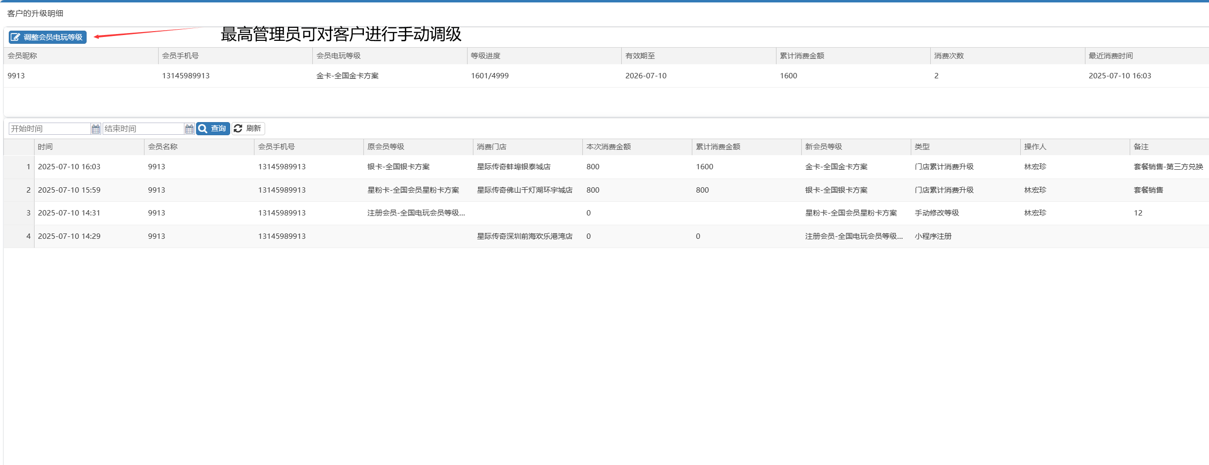
Task: Click the 消费门店 column header
Action: click(x=491, y=147)
